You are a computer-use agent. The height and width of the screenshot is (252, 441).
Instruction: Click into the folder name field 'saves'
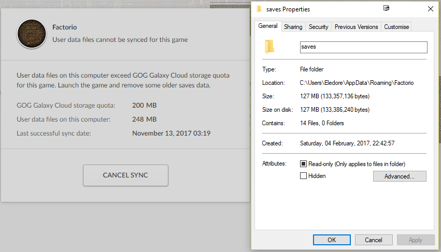[363, 47]
